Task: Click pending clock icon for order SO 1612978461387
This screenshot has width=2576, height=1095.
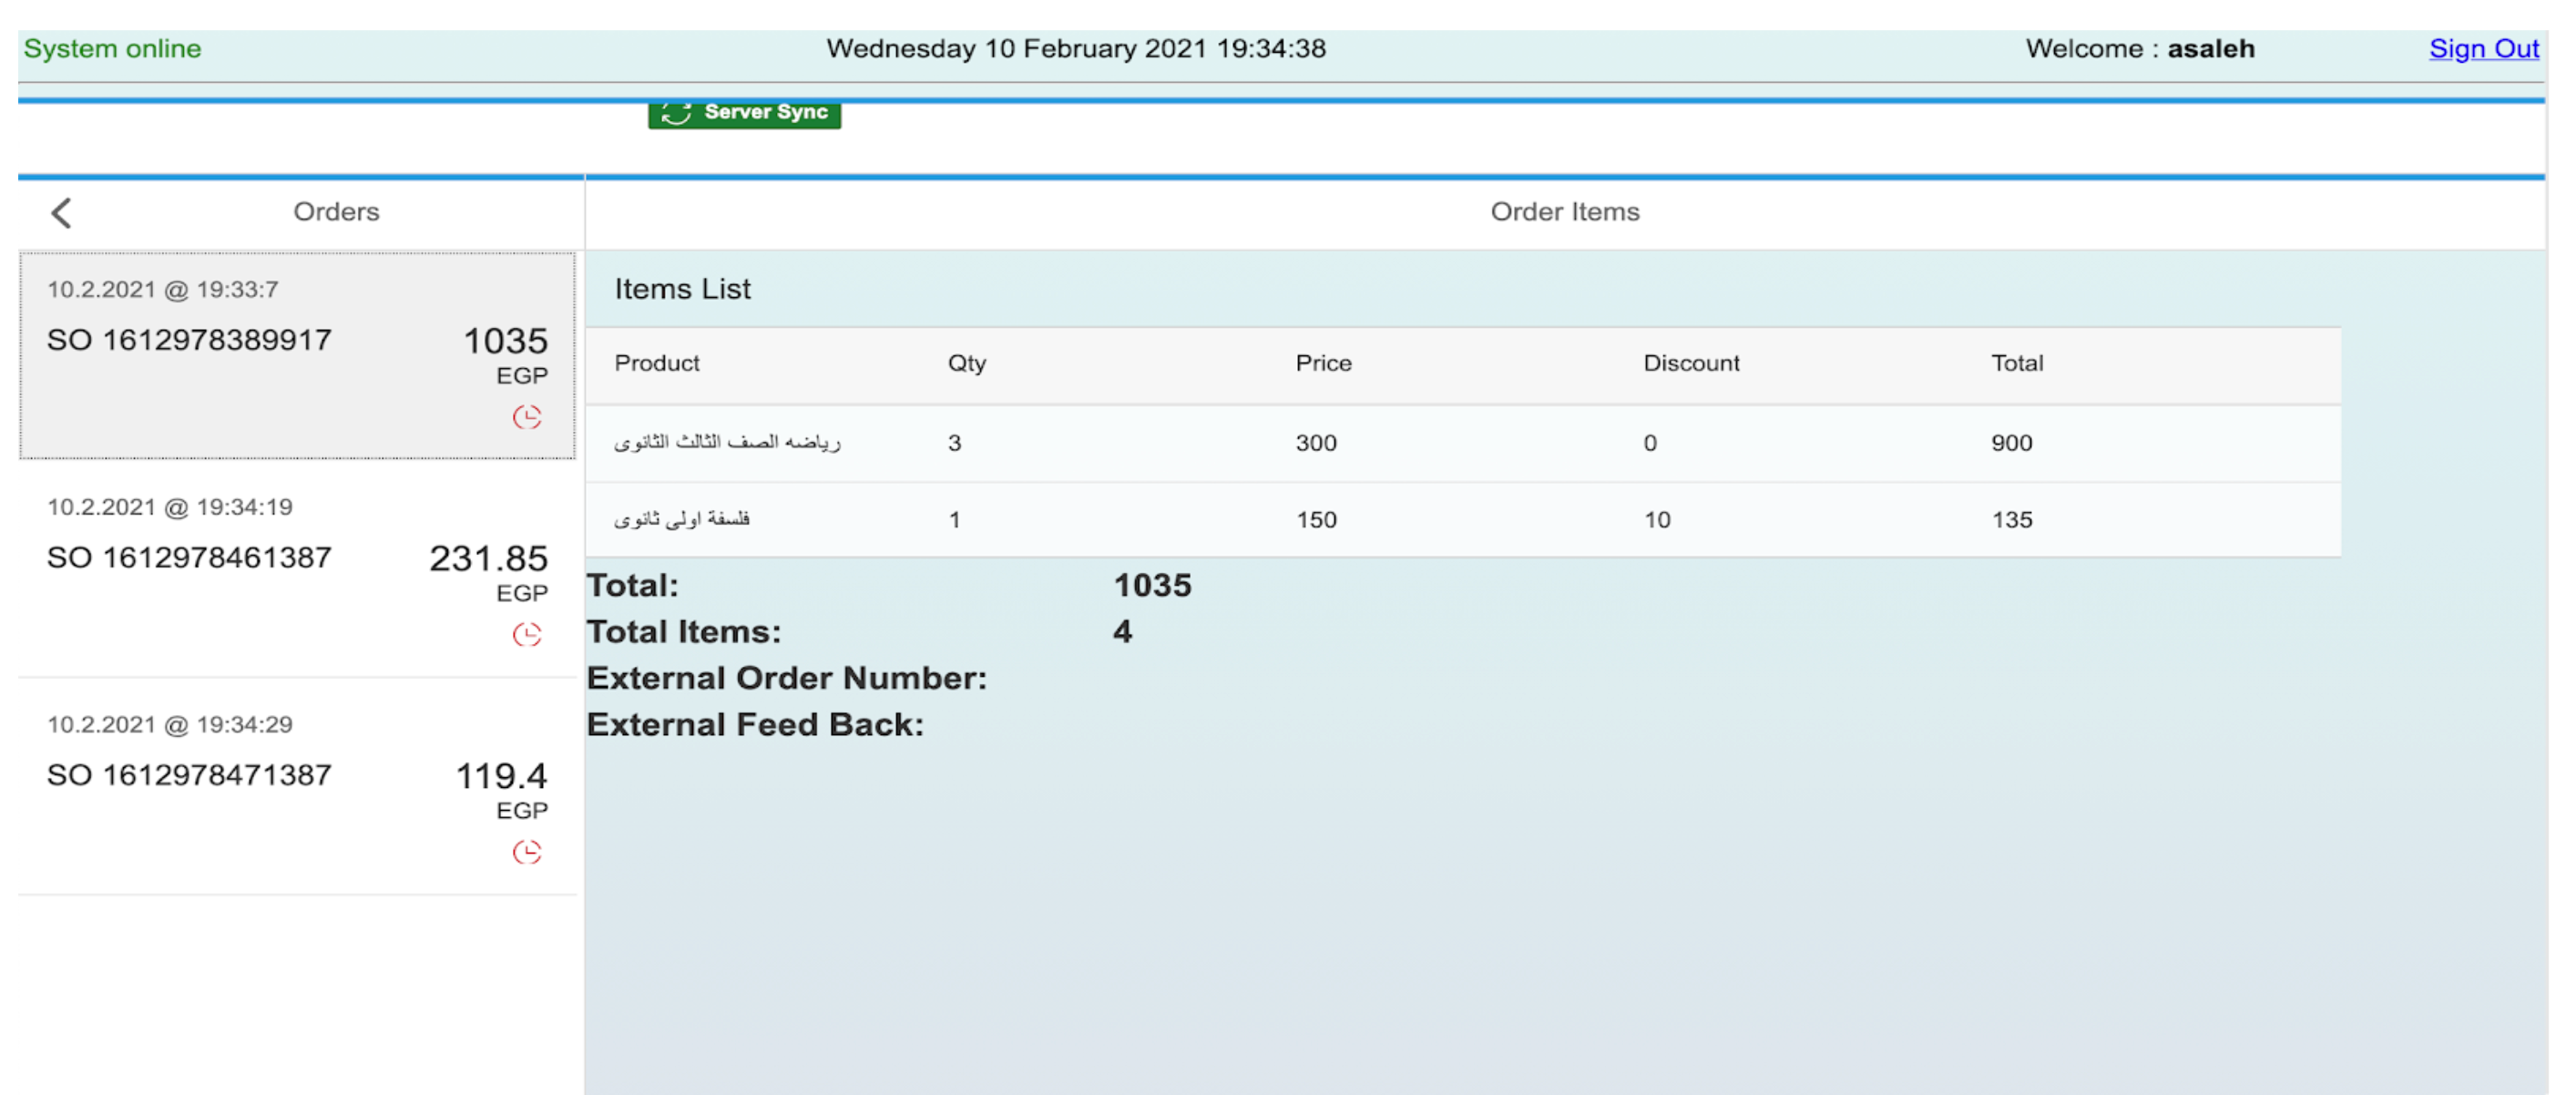Action: (527, 634)
